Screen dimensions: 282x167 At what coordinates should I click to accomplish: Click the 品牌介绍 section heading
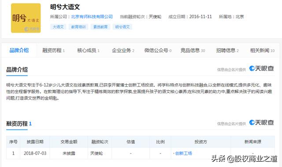point(17,70)
